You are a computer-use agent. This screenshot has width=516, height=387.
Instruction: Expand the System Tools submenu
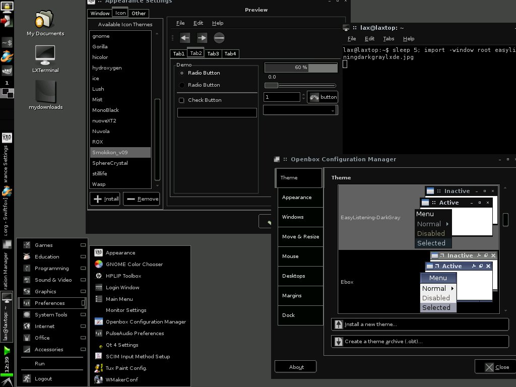click(52, 314)
